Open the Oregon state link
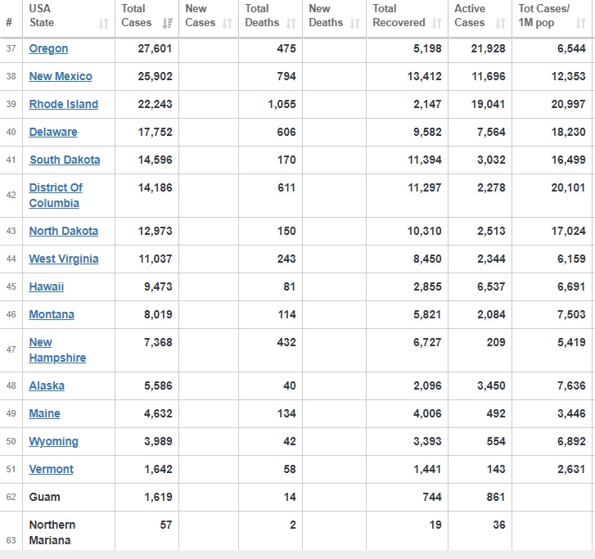The image size is (595, 559). pyautogui.click(x=48, y=48)
